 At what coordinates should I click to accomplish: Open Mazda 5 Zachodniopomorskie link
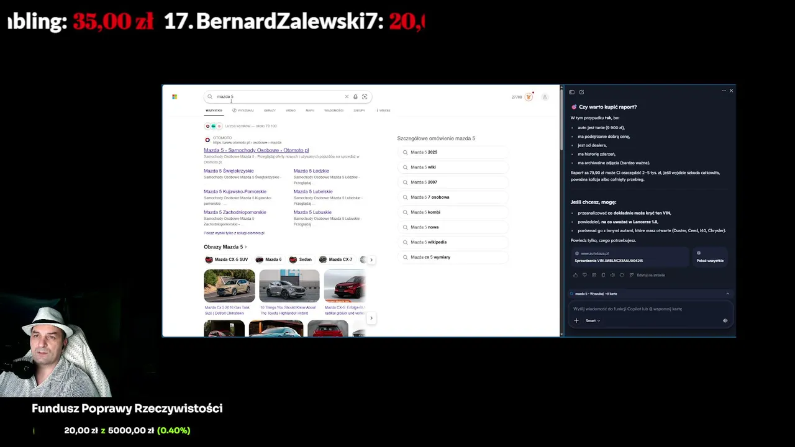coord(235,212)
